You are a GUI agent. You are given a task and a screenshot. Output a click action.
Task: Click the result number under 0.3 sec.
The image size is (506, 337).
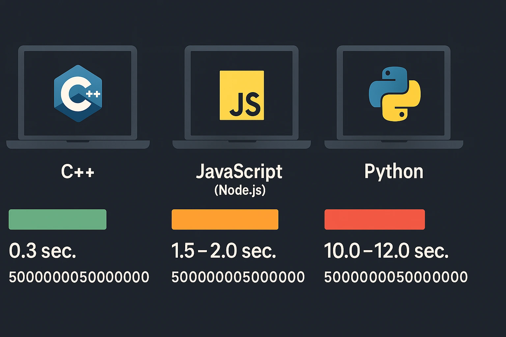[x=79, y=277]
